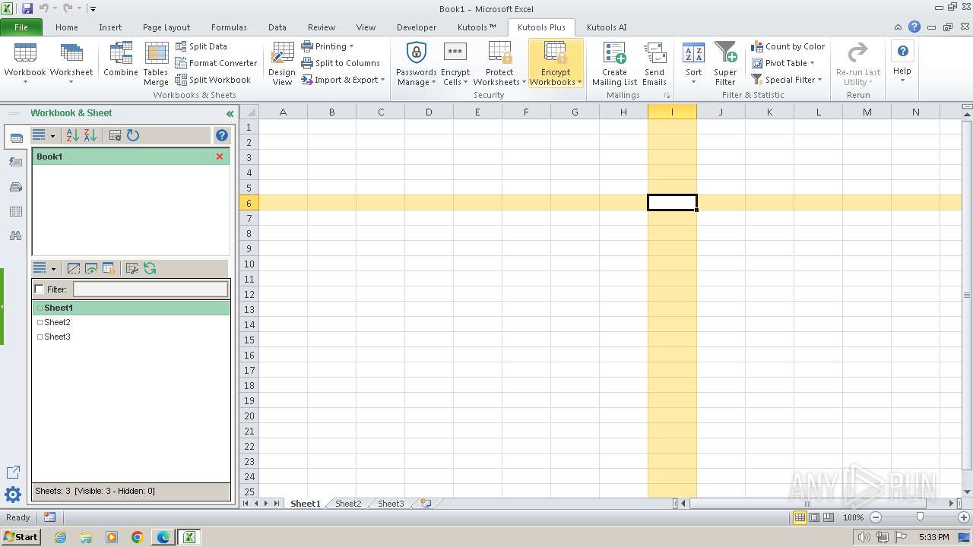The height and width of the screenshot is (547, 973).
Task: Click Create Mailing List
Action: pyautogui.click(x=614, y=64)
